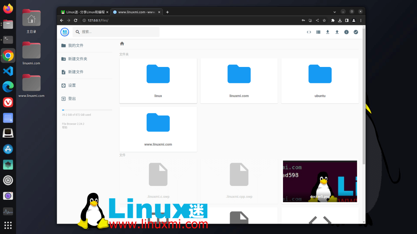Open a new browser tab

pyautogui.click(x=167, y=12)
